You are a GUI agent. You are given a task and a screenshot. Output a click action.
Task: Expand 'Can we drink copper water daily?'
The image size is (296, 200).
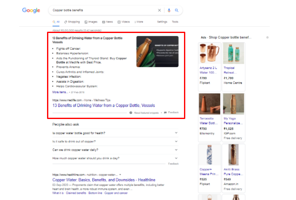(115, 150)
